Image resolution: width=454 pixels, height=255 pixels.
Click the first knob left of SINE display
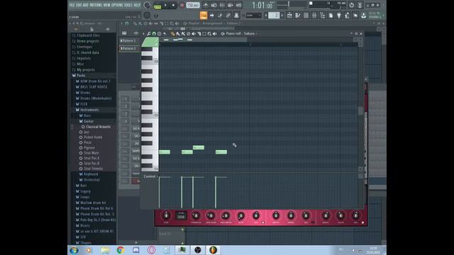click(166, 215)
